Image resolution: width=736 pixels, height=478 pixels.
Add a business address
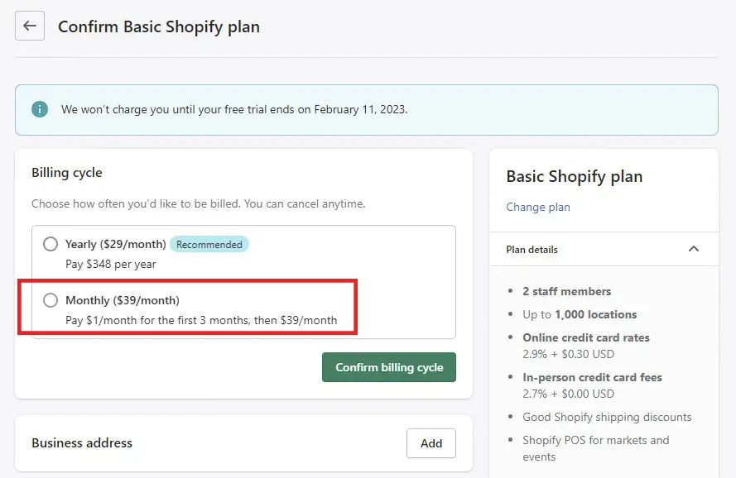[x=431, y=443]
